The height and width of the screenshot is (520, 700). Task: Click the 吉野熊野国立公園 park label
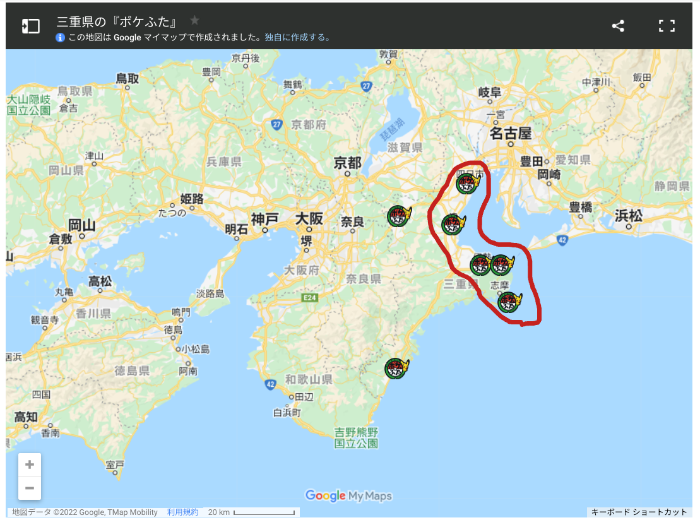[356, 438]
